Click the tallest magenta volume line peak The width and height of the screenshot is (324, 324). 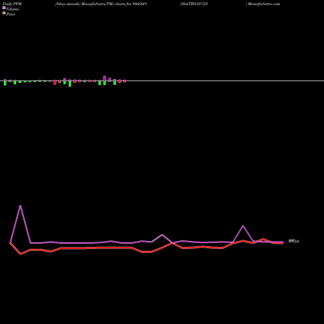coord(20,205)
